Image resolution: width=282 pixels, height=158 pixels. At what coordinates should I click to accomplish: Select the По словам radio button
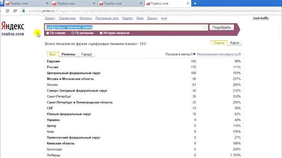[48, 33]
